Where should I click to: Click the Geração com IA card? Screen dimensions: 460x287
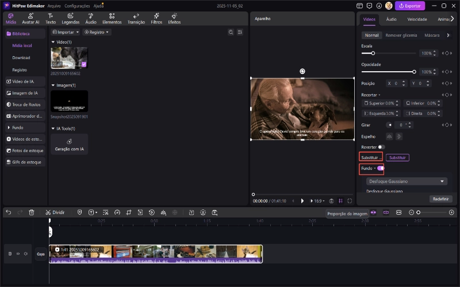pyautogui.click(x=69, y=144)
